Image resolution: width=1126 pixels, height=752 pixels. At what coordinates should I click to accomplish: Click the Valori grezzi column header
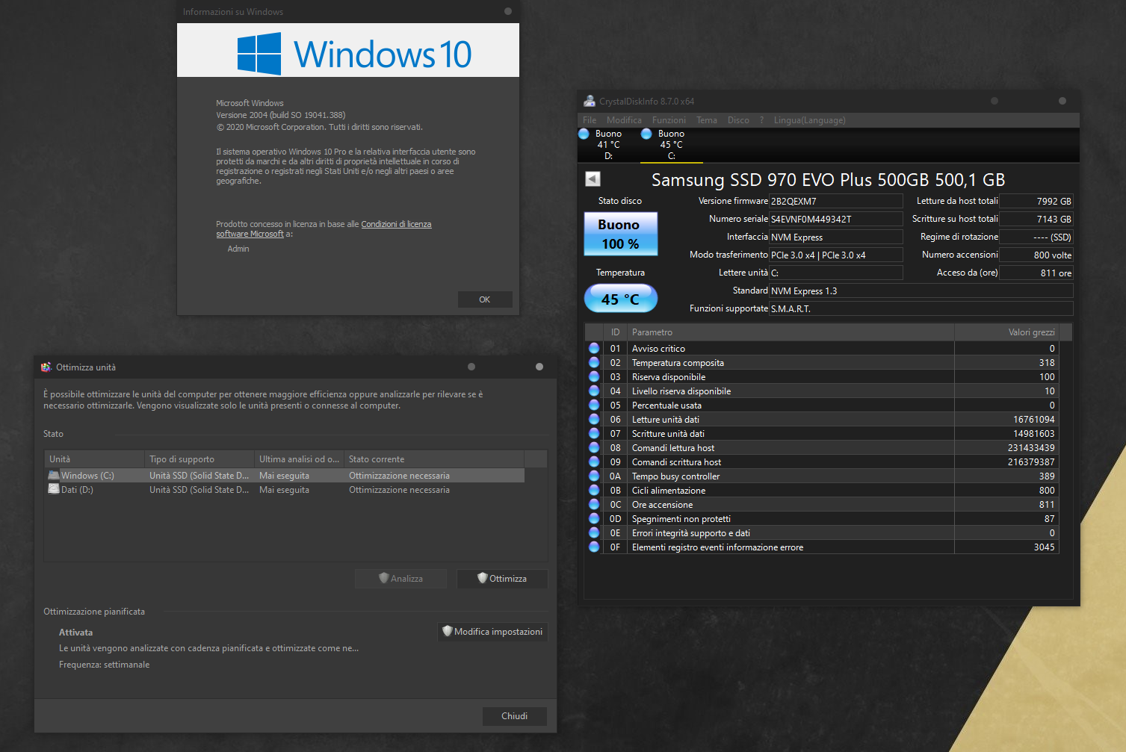(1006, 332)
